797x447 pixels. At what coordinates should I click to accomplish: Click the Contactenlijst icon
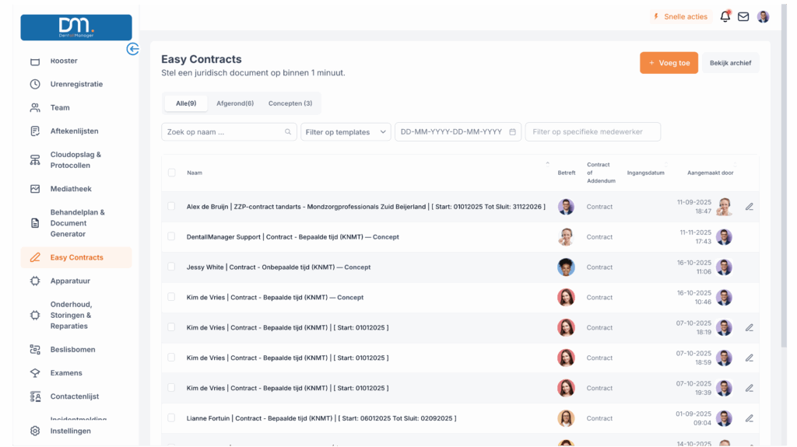point(35,396)
